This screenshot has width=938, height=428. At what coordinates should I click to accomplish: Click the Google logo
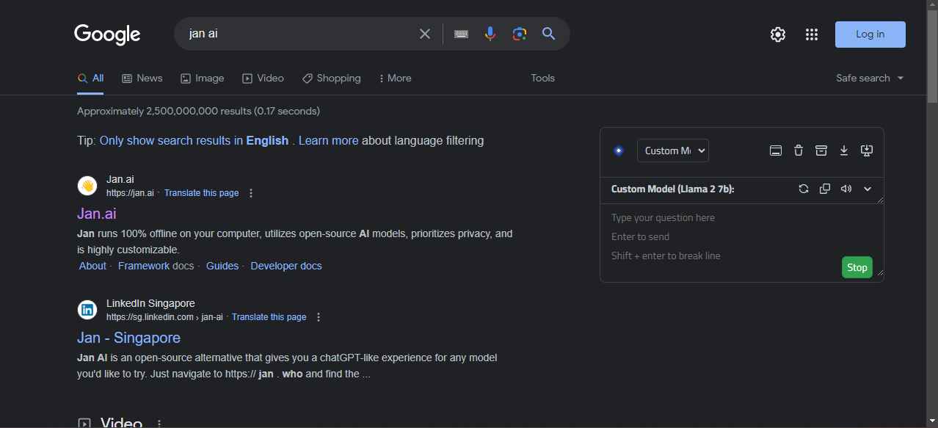point(107,35)
